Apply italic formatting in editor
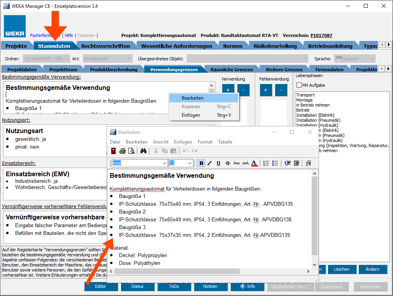 210,163
